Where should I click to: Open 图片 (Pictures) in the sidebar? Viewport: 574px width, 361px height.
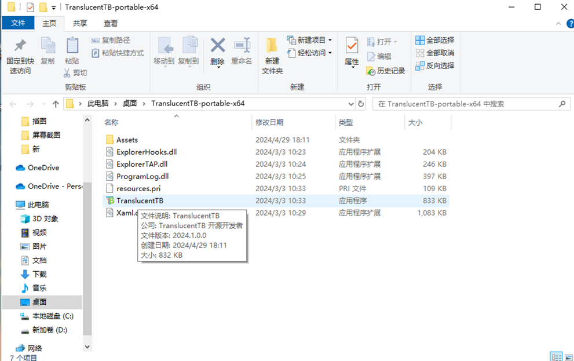(39, 246)
